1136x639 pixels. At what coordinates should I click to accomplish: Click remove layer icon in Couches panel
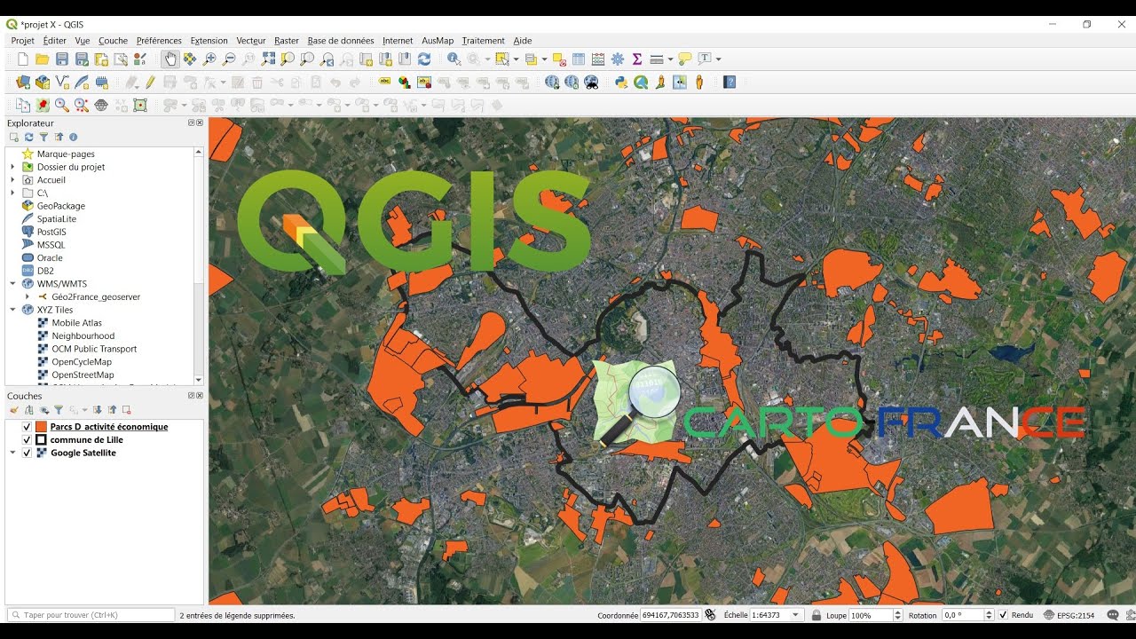[x=127, y=410]
